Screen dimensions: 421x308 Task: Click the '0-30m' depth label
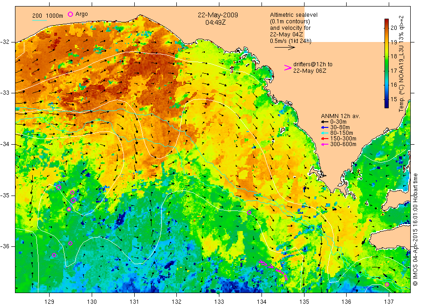pyautogui.click(x=338, y=122)
